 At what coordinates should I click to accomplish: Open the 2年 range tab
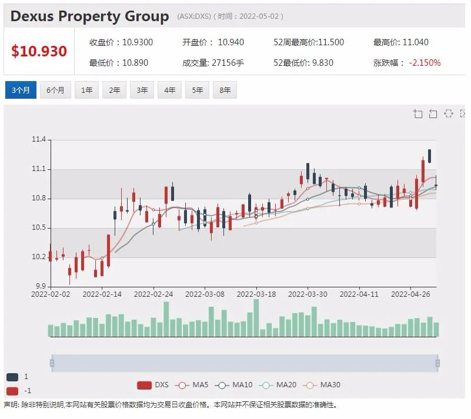tap(115, 90)
